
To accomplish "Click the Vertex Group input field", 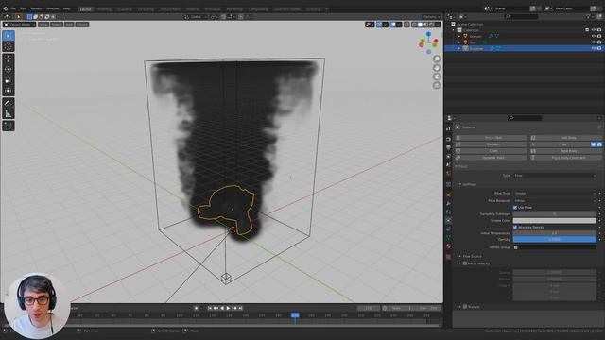I will pyautogui.click(x=555, y=247).
